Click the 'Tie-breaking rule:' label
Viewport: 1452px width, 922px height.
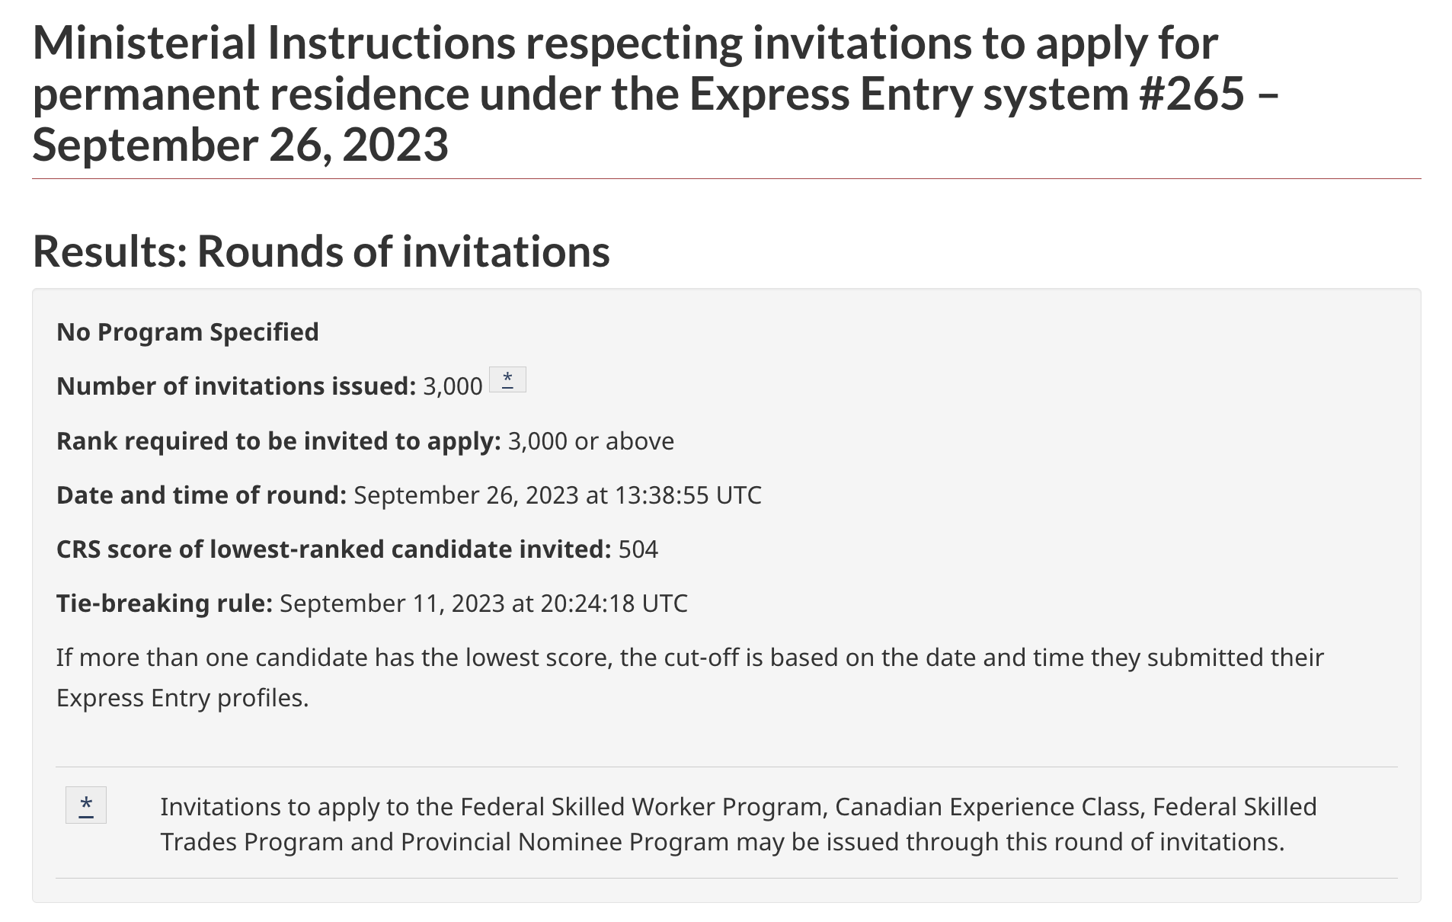[165, 603]
